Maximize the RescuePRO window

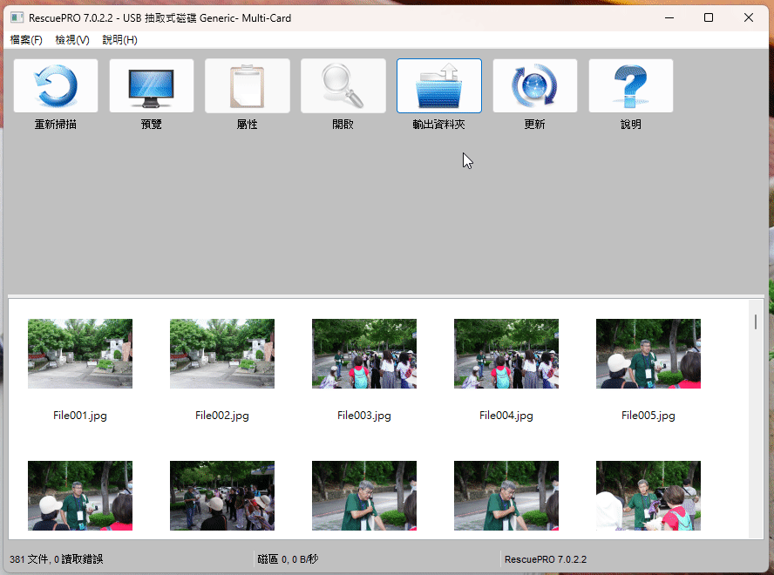pyautogui.click(x=709, y=17)
